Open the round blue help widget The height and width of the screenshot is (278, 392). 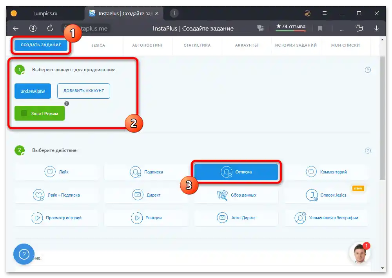pyautogui.click(x=24, y=254)
